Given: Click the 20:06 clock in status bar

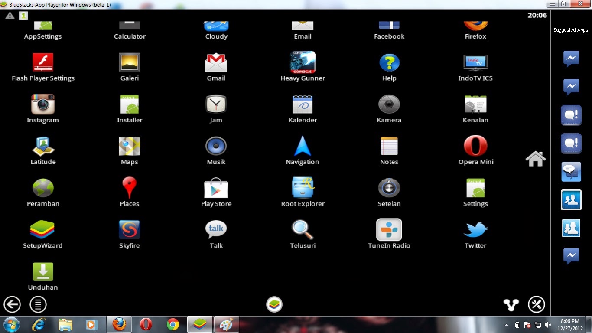Looking at the screenshot, I should coord(537,15).
